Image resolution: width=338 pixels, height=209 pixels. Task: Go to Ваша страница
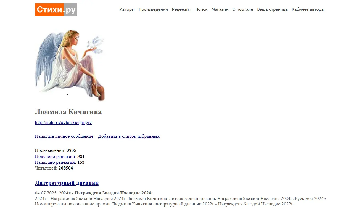(272, 9)
